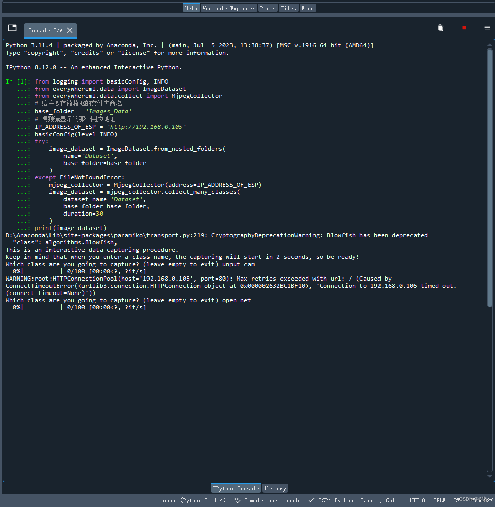The image size is (495, 507).
Task: Click the print(image_dataset) line
Action: (x=71, y=228)
